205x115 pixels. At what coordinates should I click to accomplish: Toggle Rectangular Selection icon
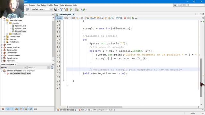click(x=102, y=18)
